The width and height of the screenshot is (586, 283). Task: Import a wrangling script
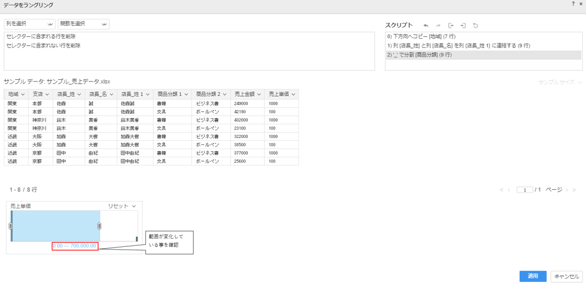(463, 25)
